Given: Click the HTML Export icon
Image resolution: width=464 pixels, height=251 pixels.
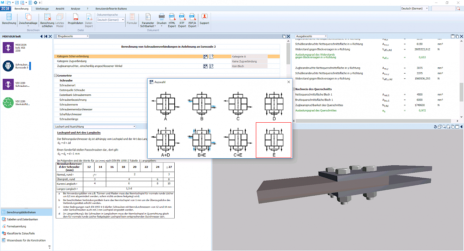Looking at the screenshot, I should tap(172, 16).
